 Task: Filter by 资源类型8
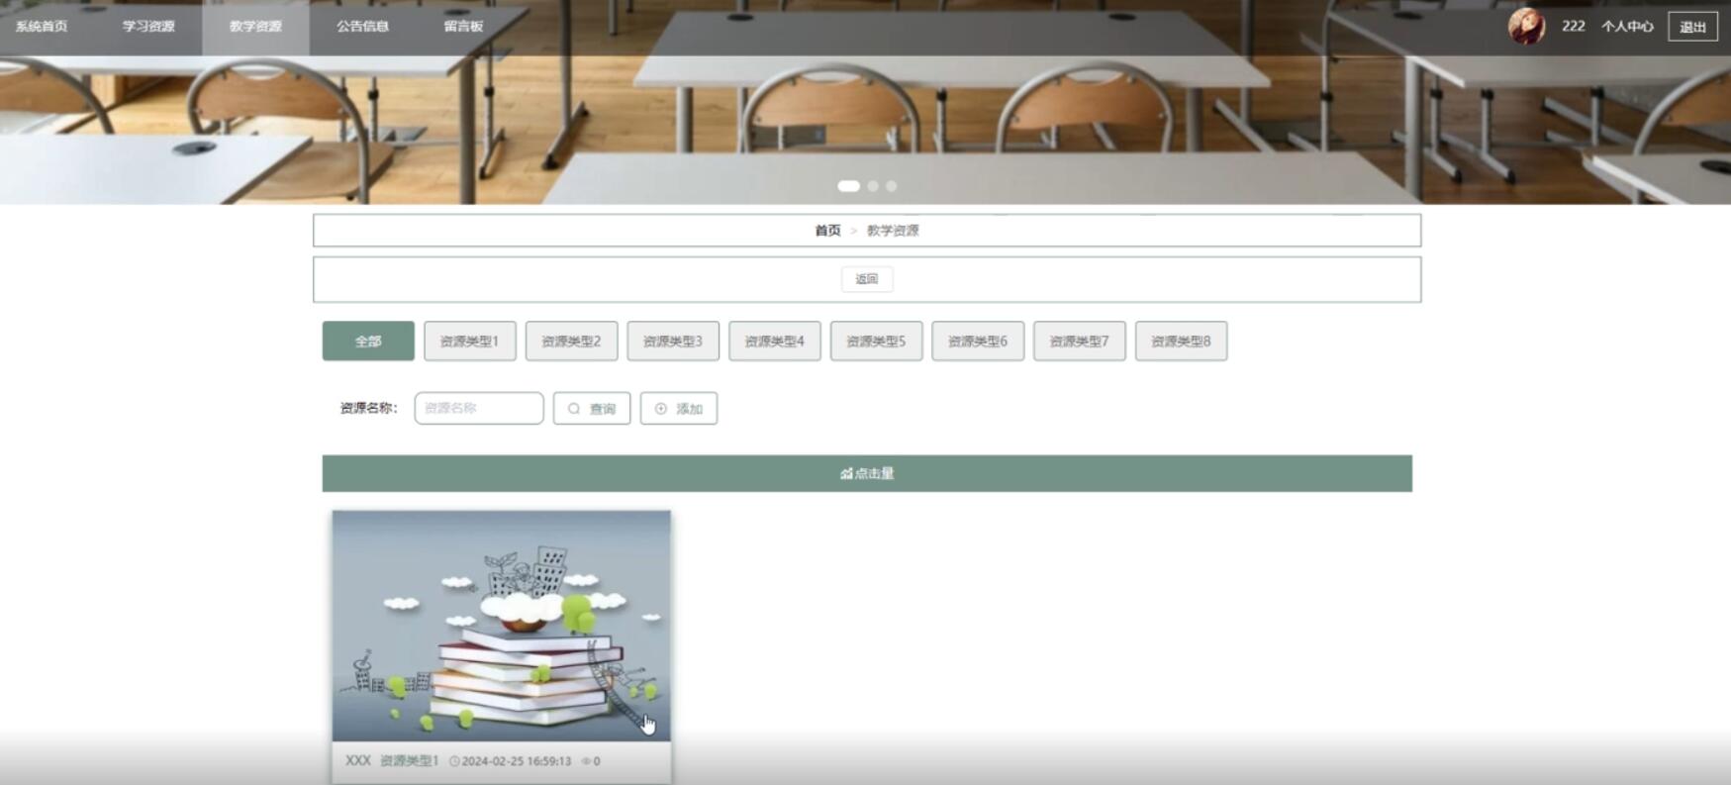click(x=1181, y=342)
